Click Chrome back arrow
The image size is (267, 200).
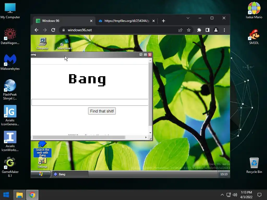click(37, 30)
